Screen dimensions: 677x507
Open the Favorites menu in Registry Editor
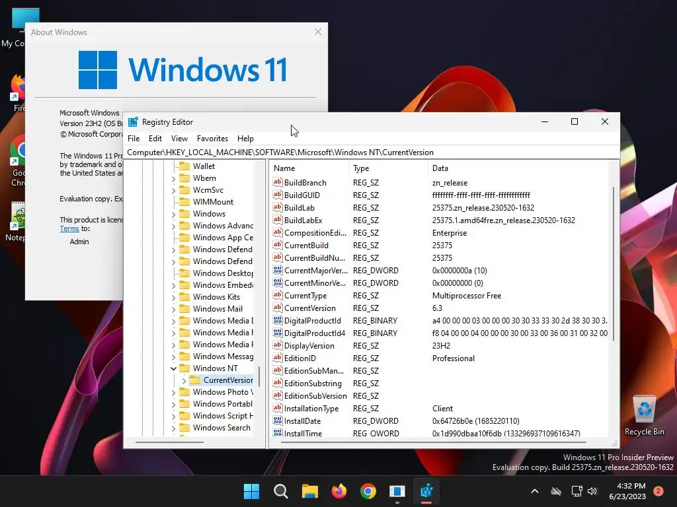[212, 139]
